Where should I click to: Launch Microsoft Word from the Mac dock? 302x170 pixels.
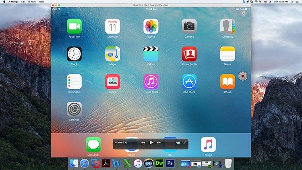116,164
